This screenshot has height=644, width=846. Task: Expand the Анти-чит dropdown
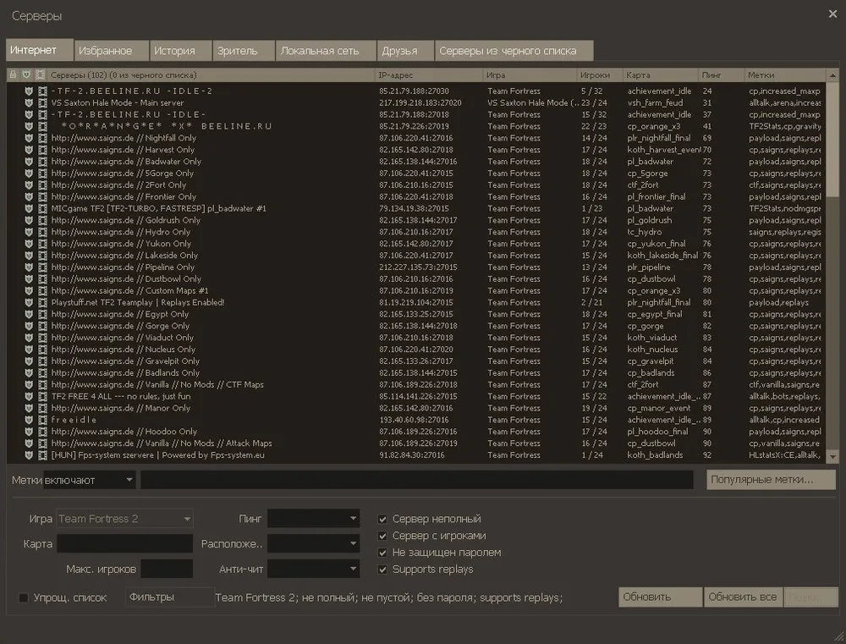coord(314,569)
